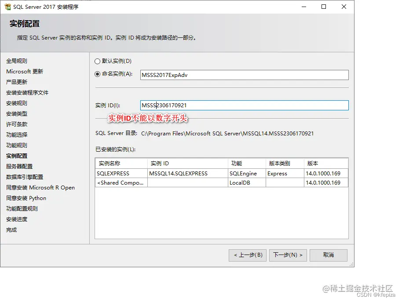打开左侧"全局规则"步骤
Screen dimensions: 402x302
point(17,61)
